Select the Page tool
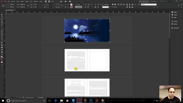This screenshot has width=183, height=103. [2, 17]
